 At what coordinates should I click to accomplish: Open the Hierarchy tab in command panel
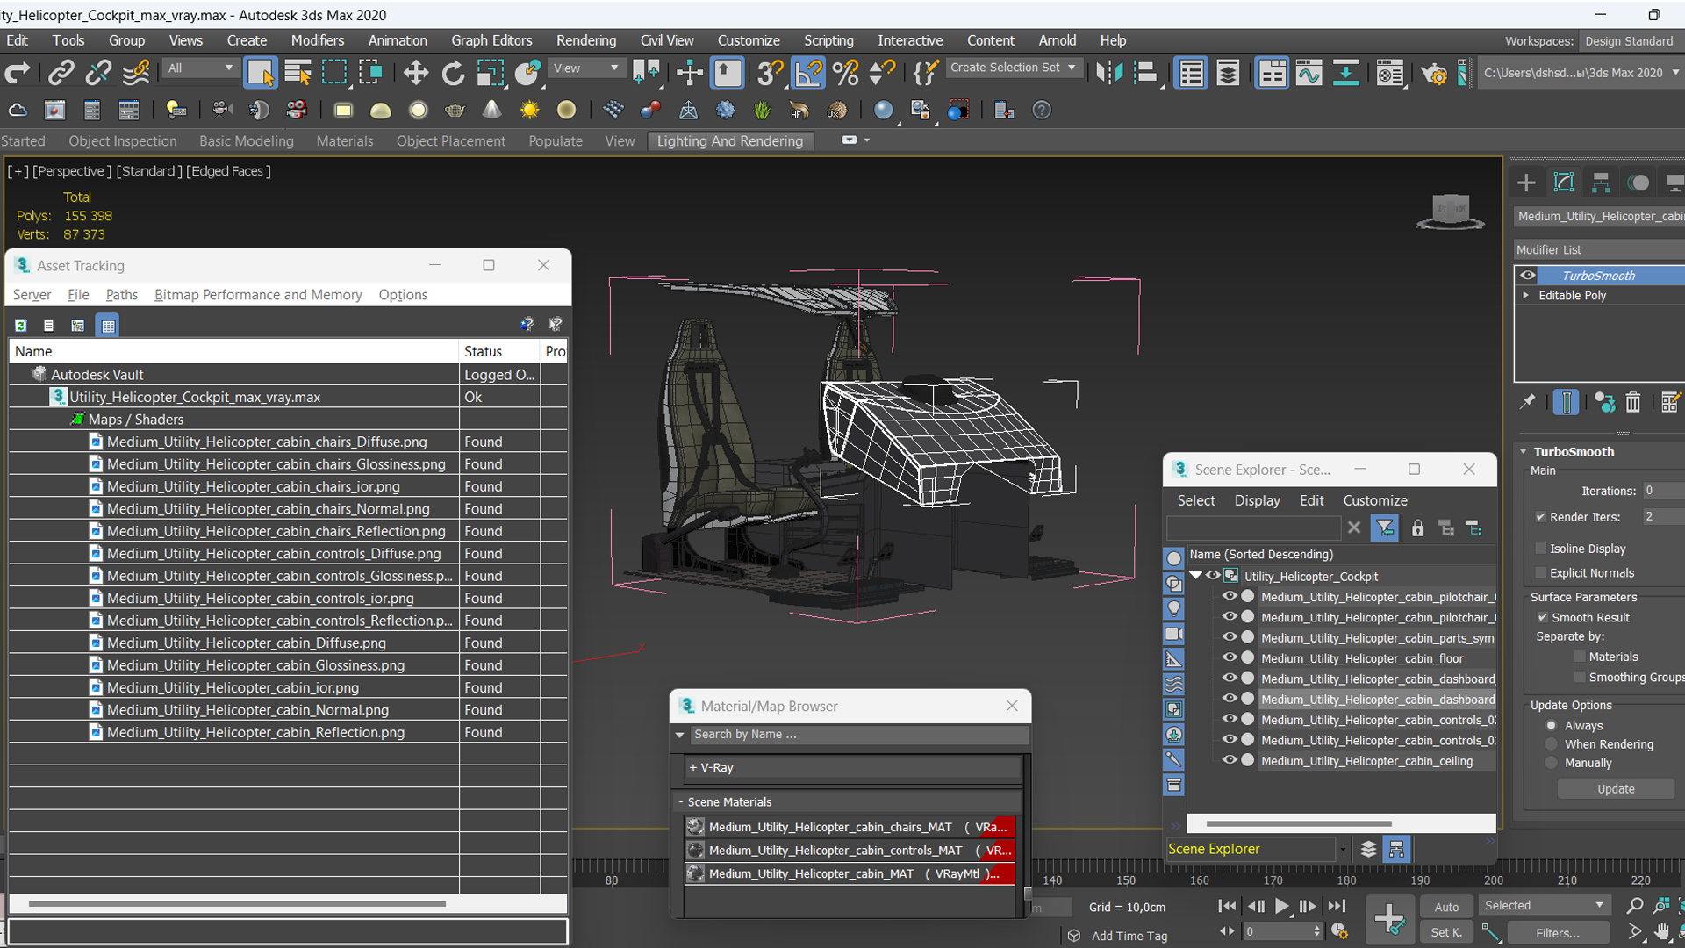pyautogui.click(x=1601, y=183)
